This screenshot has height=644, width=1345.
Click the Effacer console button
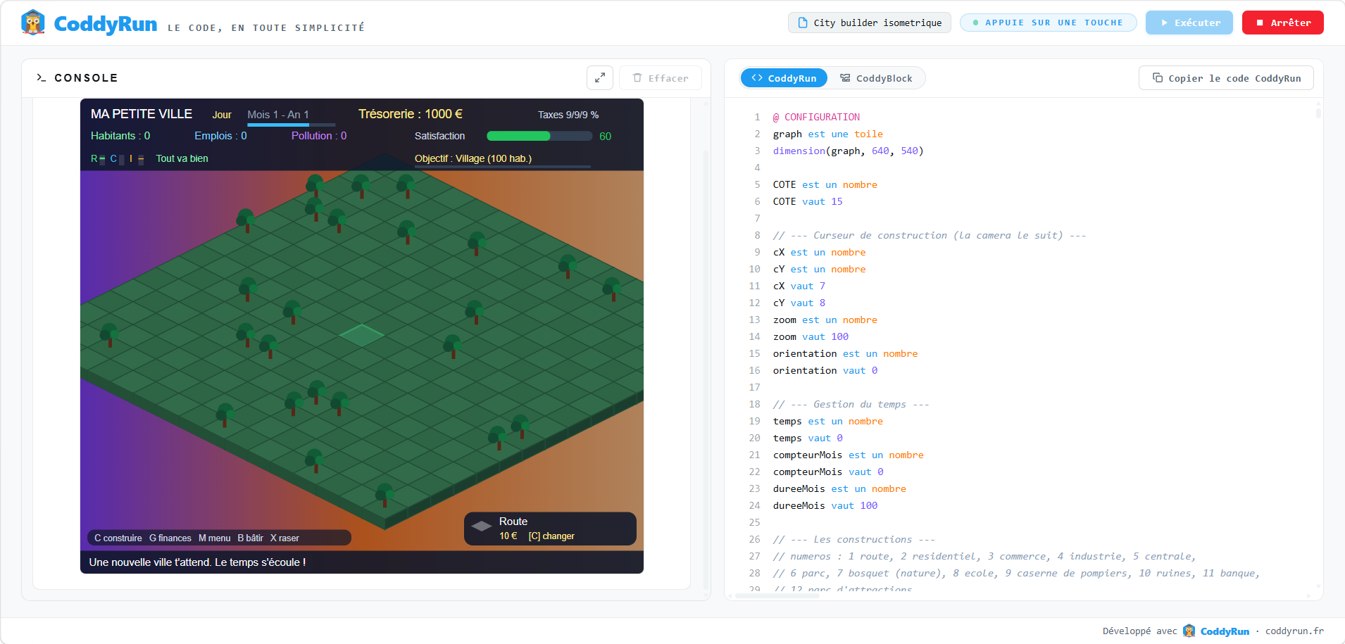point(661,78)
